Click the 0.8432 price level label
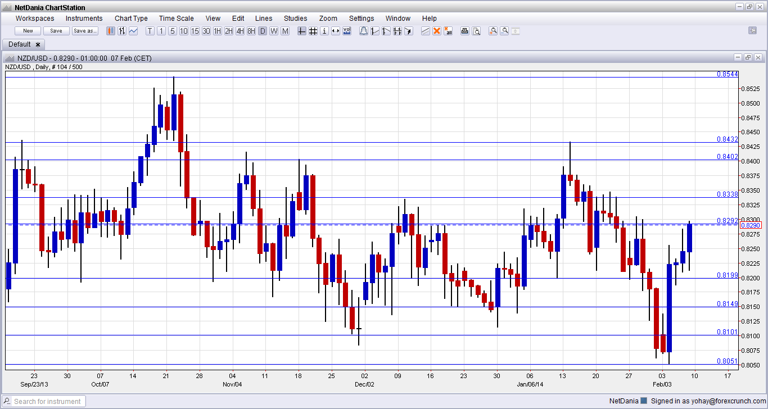 (728, 139)
